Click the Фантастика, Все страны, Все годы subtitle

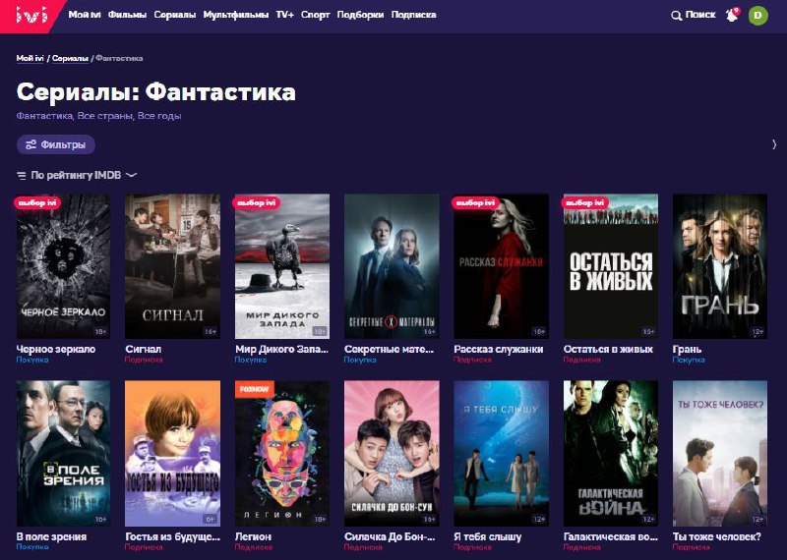98,116
